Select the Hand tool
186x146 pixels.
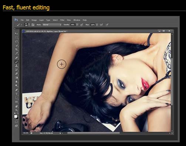coord(16,106)
